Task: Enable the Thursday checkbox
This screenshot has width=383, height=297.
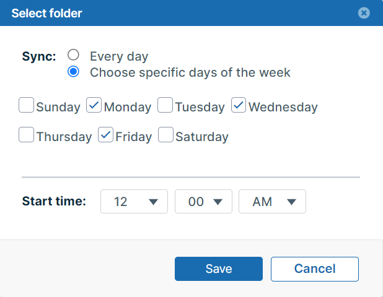Action: pyautogui.click(x=26, y=135)
